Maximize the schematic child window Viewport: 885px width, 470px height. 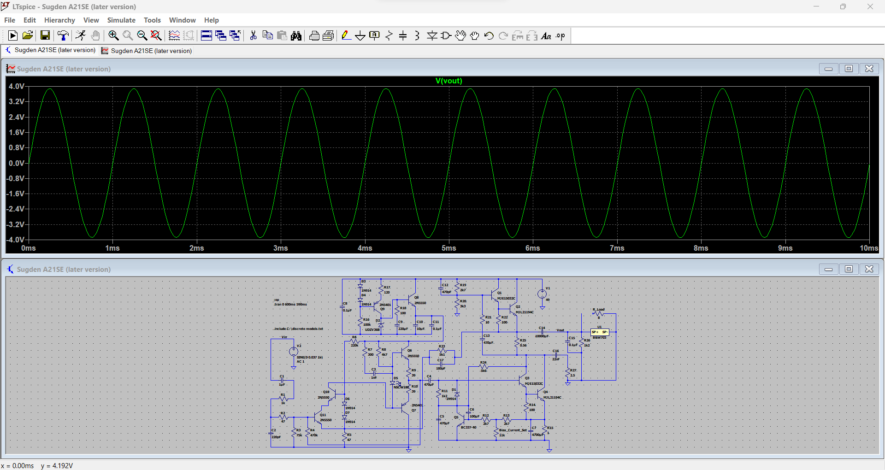(849, 269)
